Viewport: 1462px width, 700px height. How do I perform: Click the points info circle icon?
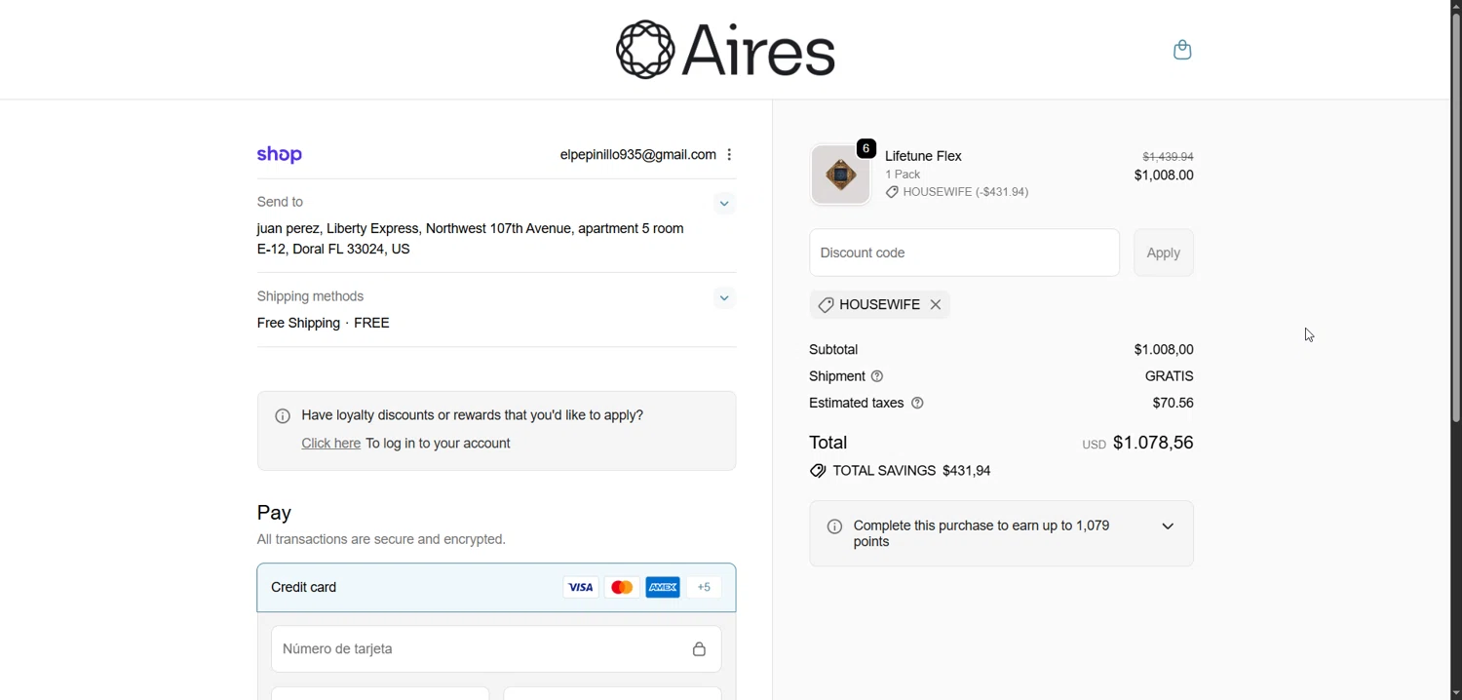click(834, 527)
